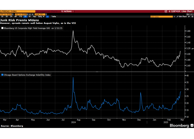Image resolution: width=194 pixels, height=139 pixels.
Task: Expand the Suggested Charts menu
Action: tap(48, 11)
